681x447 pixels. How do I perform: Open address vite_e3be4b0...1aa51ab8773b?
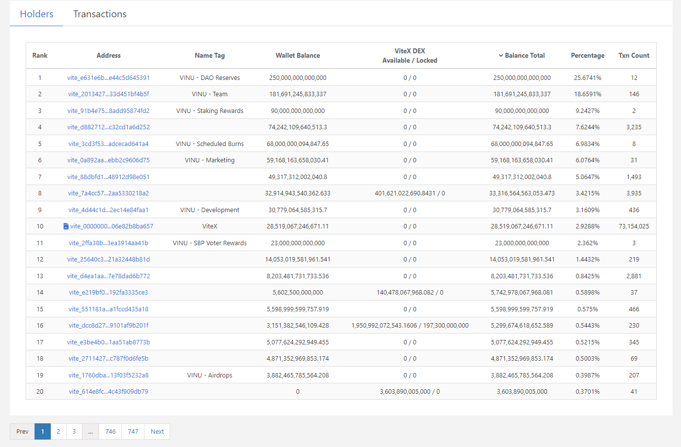[108, 342]
